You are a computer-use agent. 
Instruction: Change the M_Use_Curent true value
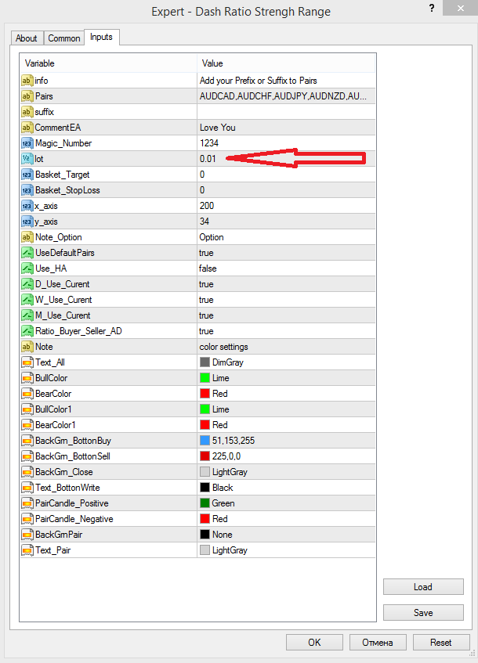point(286,315)
